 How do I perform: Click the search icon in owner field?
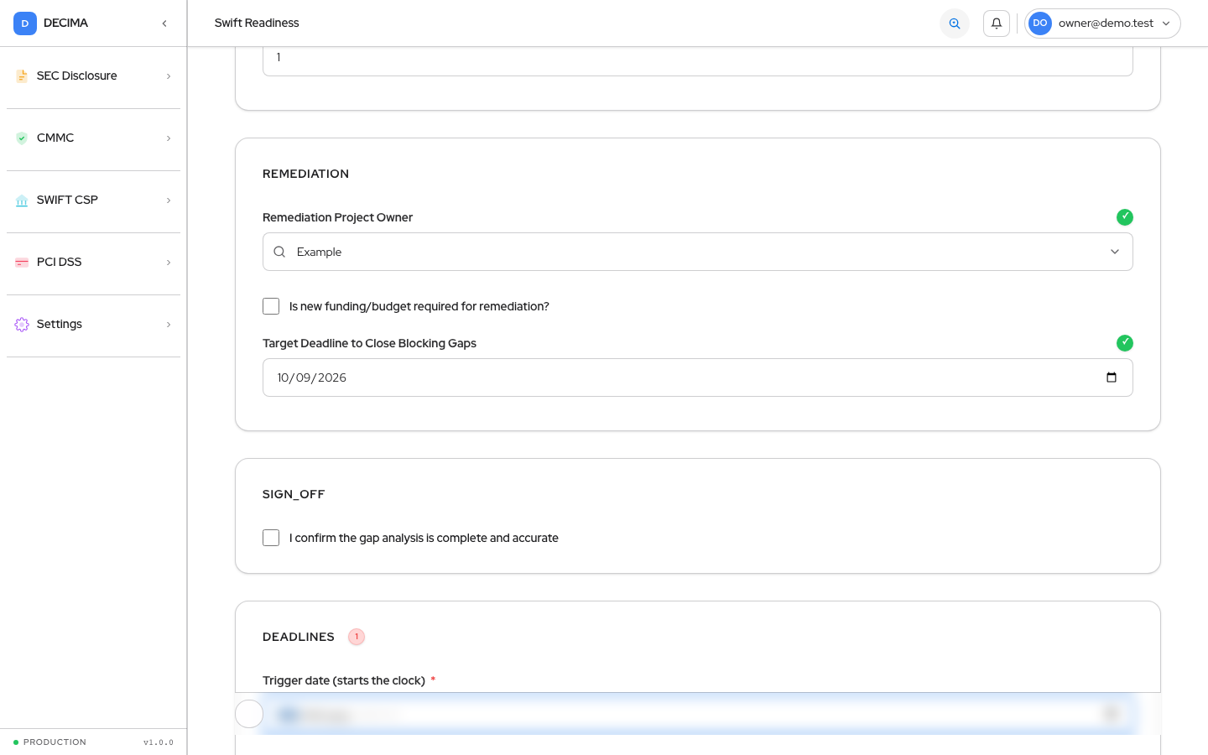click(279, 252)
